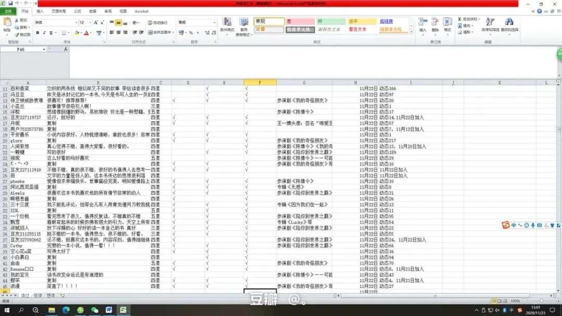
Task: Click the Cut (剪切) scissors icon
Action: (x=17, y=20)
